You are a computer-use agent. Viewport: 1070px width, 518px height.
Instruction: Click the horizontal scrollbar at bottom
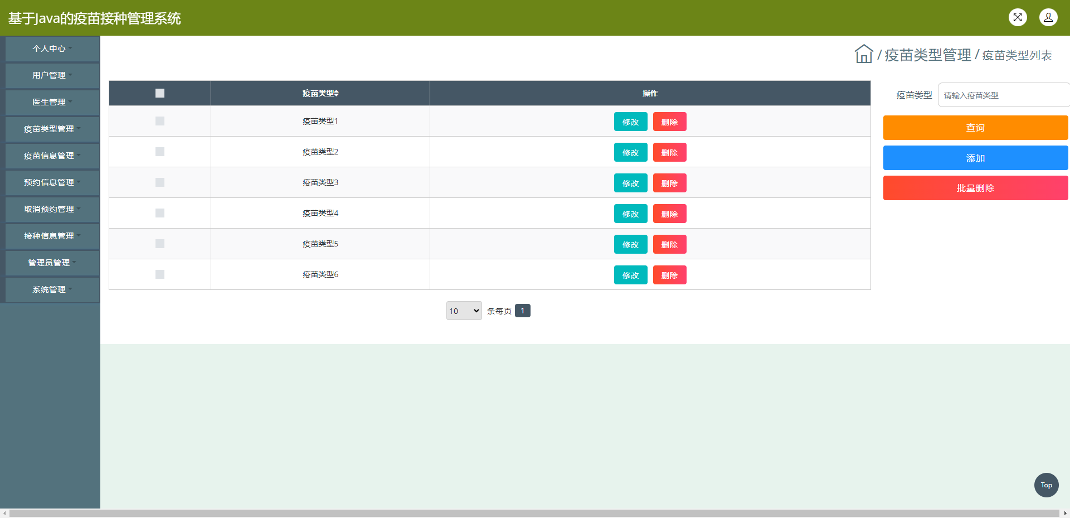tap(534, 513)
